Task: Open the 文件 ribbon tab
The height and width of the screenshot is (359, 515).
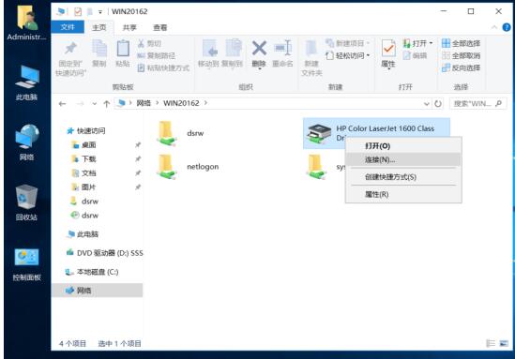Action: pyautogui.click(x=68, y=27)
